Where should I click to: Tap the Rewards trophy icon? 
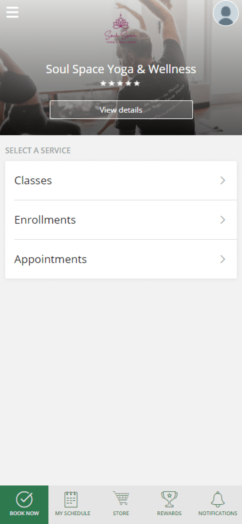[169, 499]
